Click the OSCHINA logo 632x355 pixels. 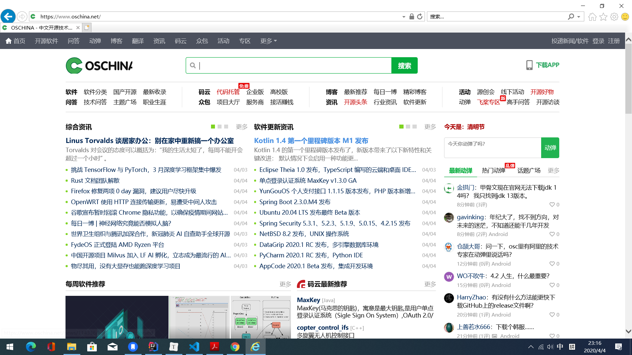(x=99, y=65)
